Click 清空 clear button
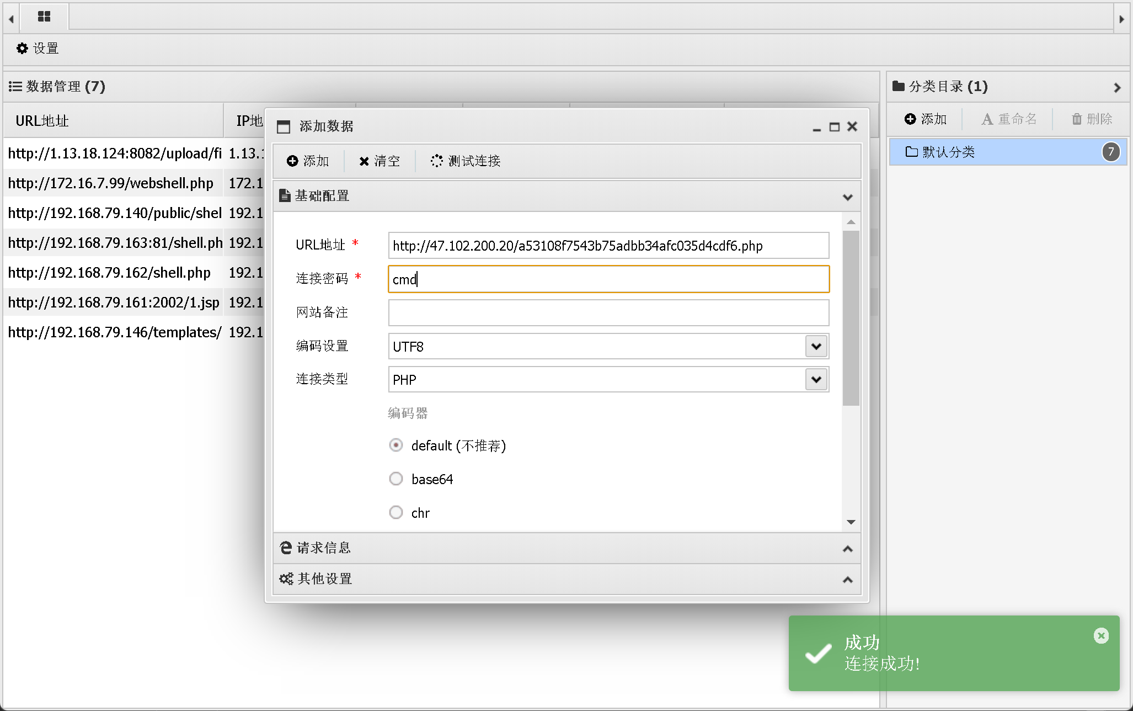1133x711 pixels. [x=380, y=161]
